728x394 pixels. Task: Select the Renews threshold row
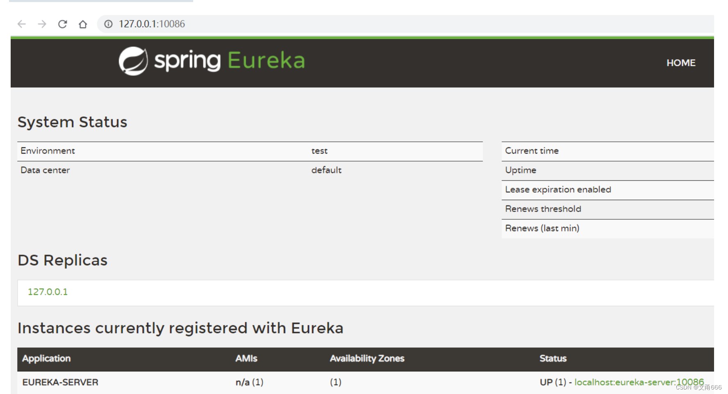(607, 209)
